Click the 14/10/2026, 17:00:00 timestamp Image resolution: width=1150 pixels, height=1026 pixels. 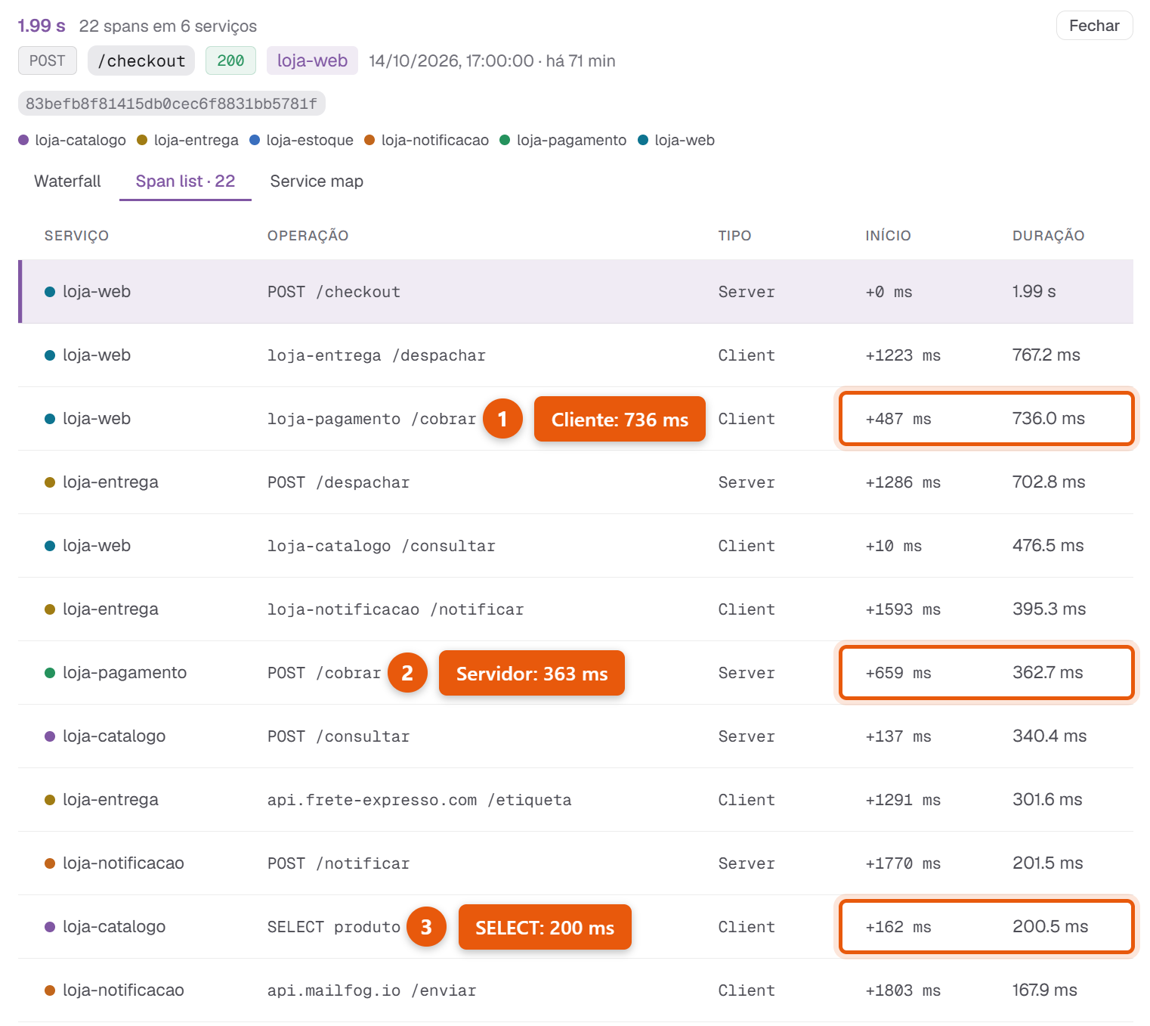pos(451,60)
